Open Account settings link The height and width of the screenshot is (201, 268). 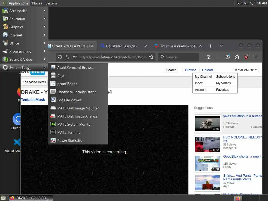[x=201, y=90]
